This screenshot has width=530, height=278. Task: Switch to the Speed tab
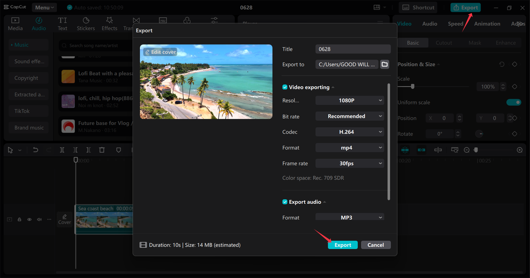(x=455, y=24)
